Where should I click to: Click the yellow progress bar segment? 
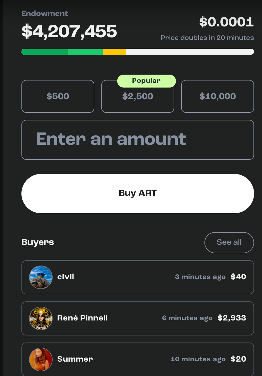[x=114, y=52]
